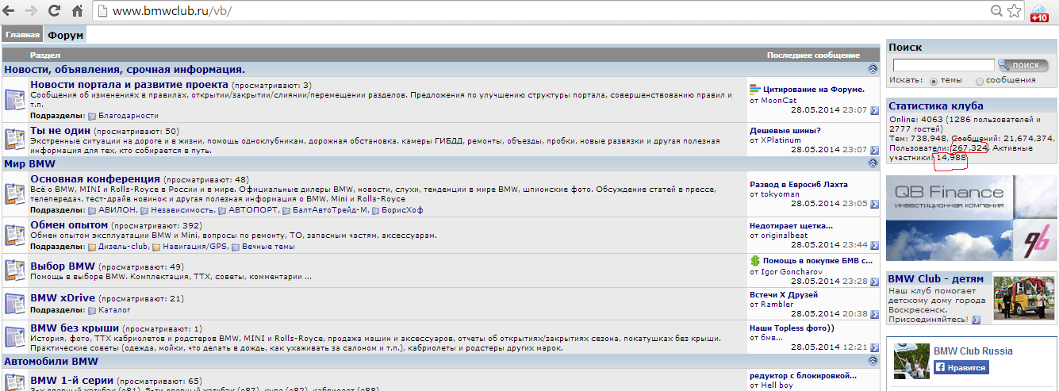Open the Основная конференция forum
The width and height of the screenshot is (1059, 391).
pyautogui.click(x=95, y=179)
